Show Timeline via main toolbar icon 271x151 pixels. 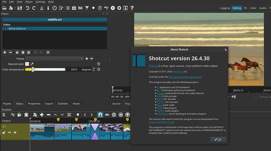pyautogui.click(x=81, y=8)
